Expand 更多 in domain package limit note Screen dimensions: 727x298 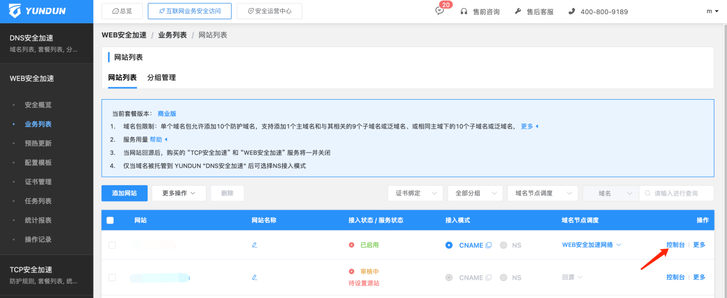coord(529,126)
